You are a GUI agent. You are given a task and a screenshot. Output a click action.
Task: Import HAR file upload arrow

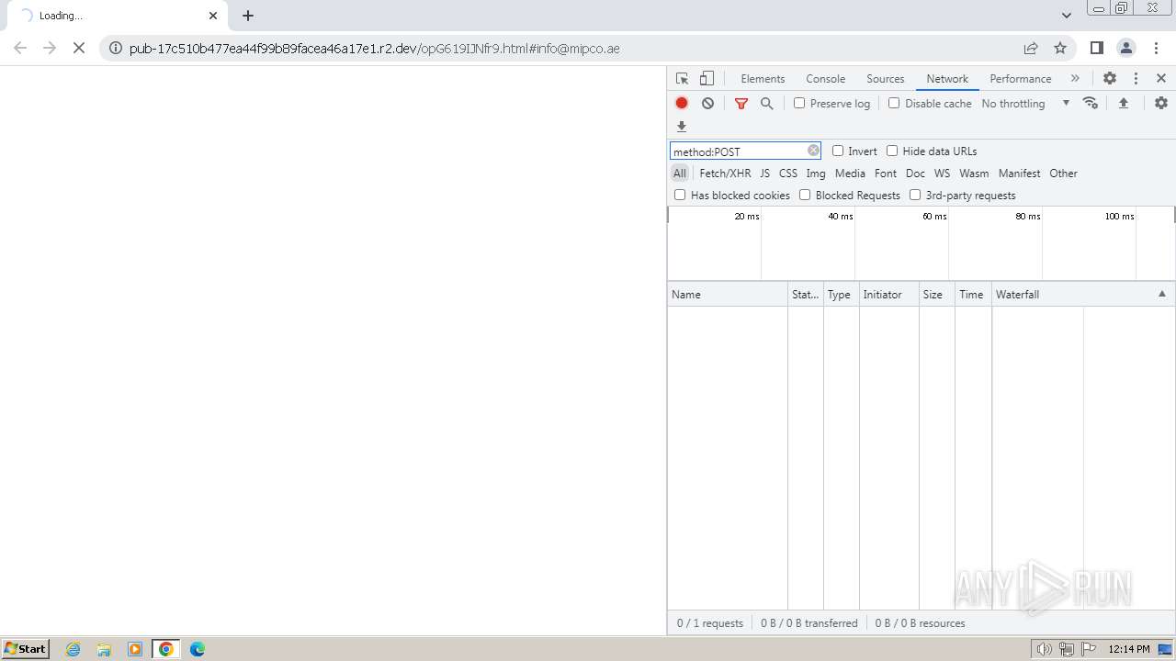[x=1123, y=103]
